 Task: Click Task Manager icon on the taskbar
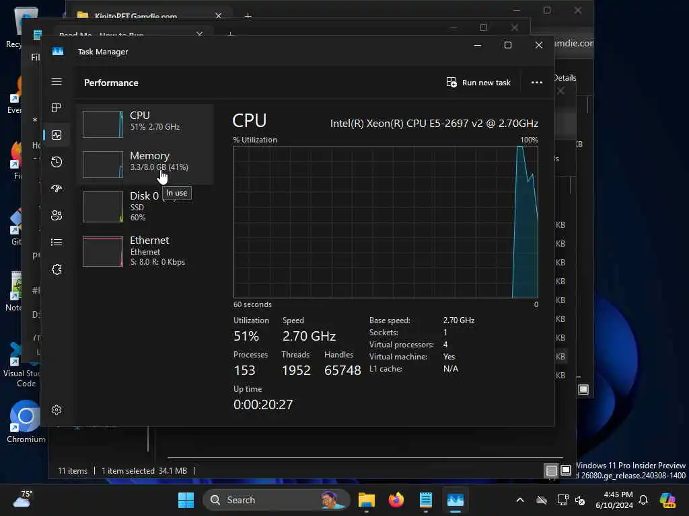click(x=456, y=500)
